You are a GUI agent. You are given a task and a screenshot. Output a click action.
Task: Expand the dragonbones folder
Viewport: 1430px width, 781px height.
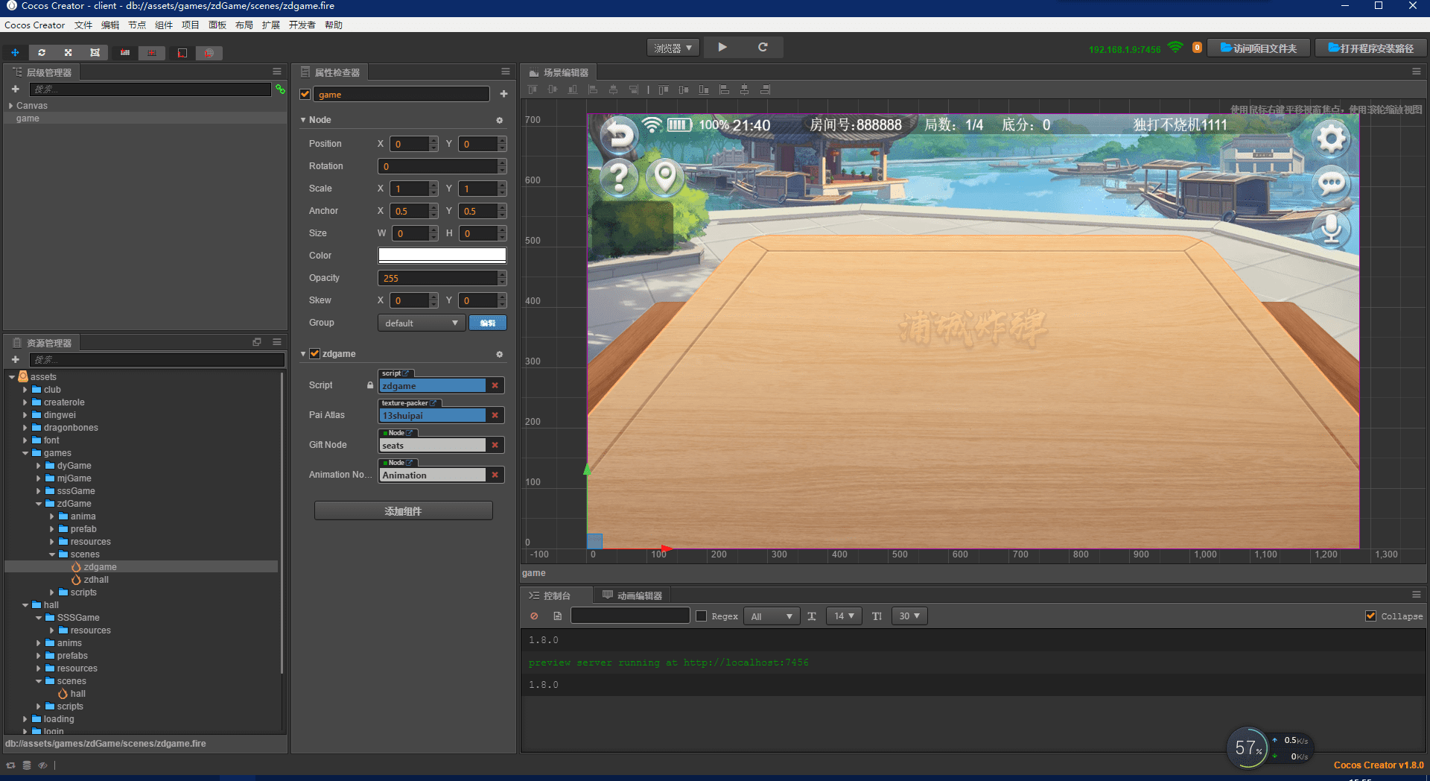tap(25, 428)
